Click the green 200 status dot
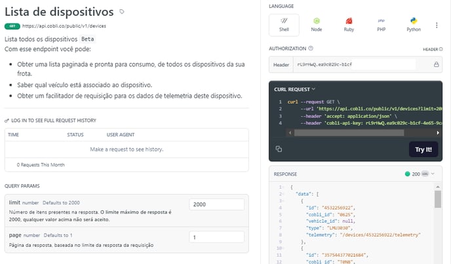 pyautogui.click(x=407, y=174)
